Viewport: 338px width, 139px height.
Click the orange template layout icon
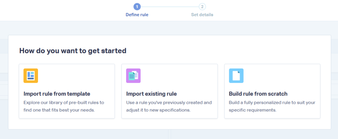click(x=31, y=76)
